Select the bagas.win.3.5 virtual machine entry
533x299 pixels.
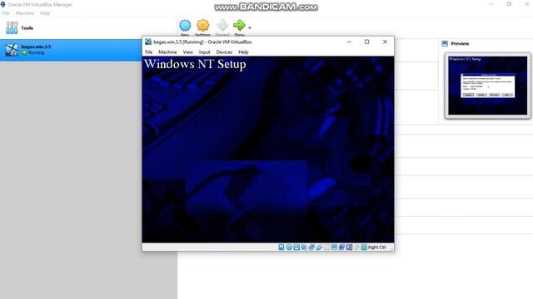point(71,50)
